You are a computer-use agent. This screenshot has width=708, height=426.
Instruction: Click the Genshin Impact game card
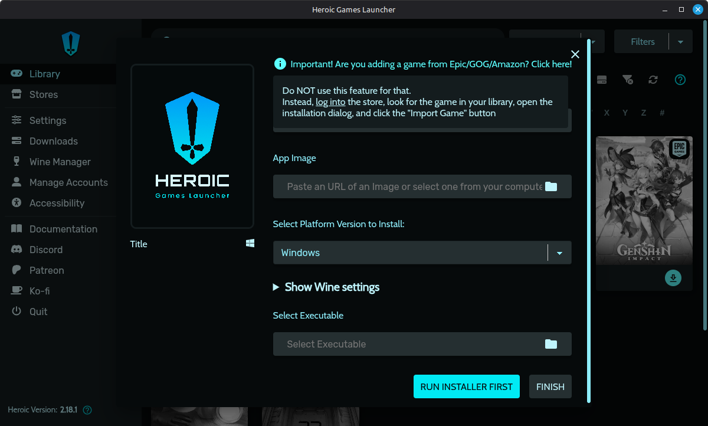(x=644, y=214)
